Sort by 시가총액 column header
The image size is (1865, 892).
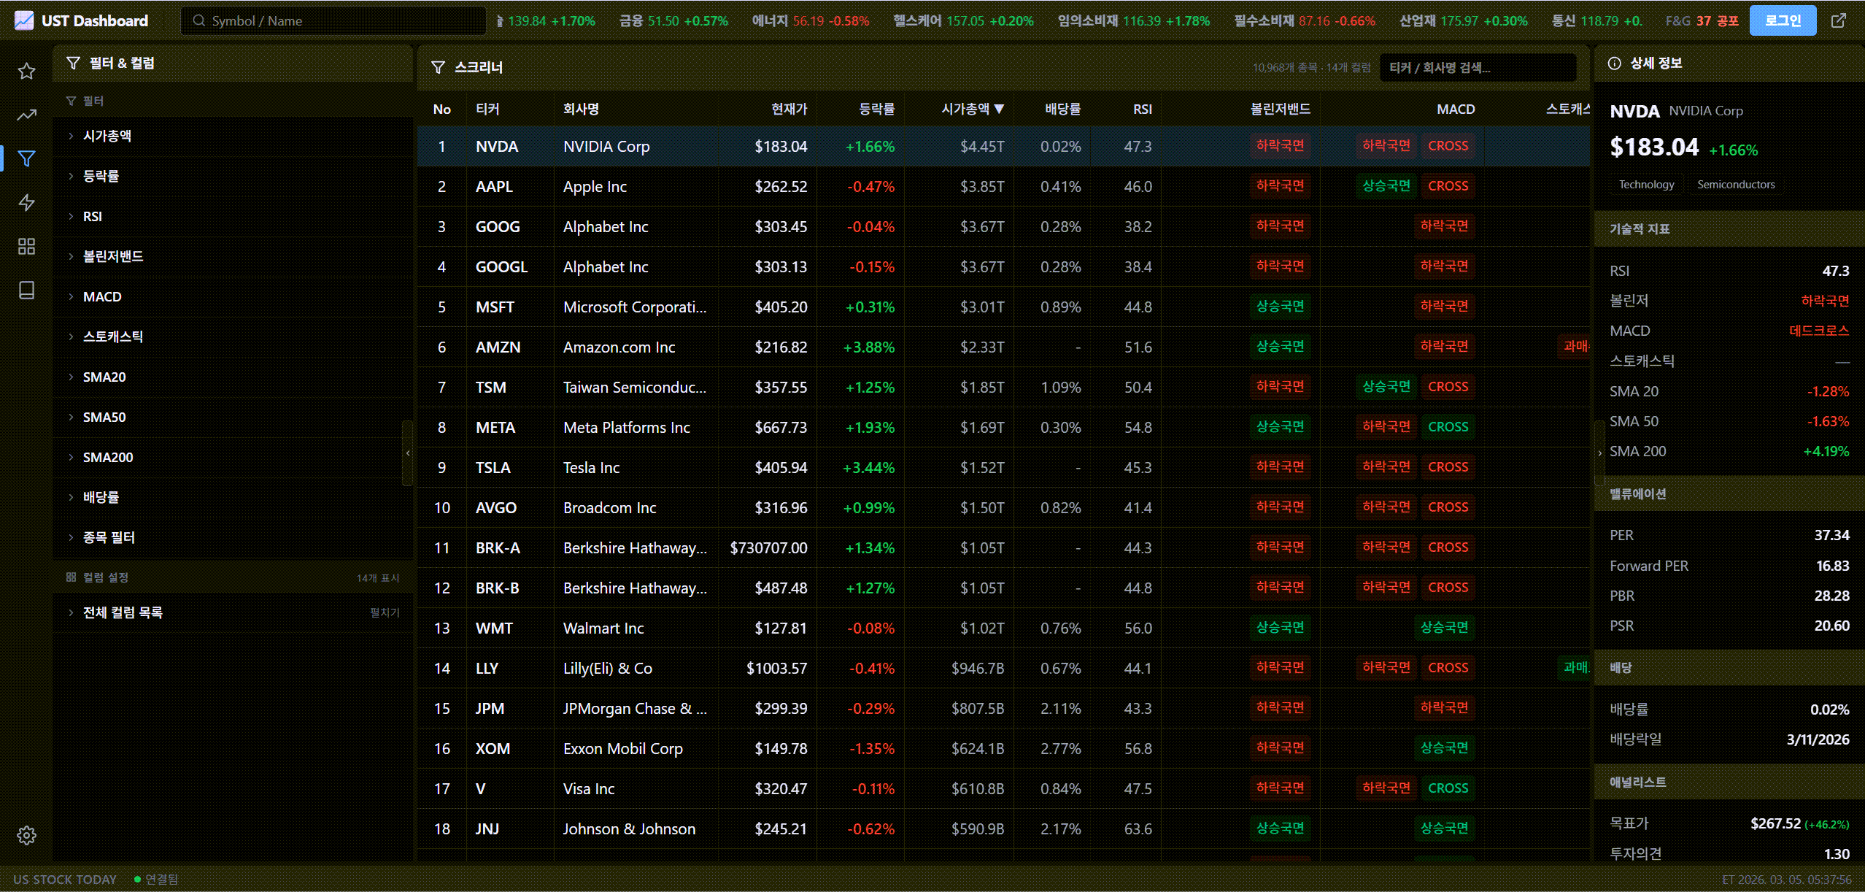tap(971, 108)
